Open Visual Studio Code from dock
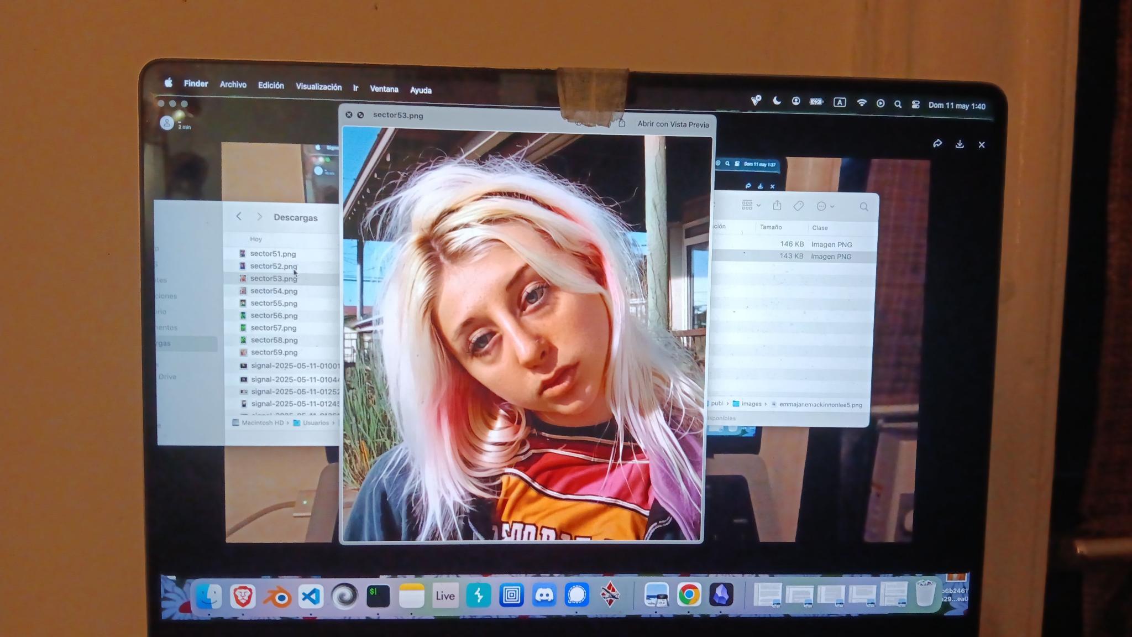This screenshot has width=1132, height=637. click(311, 597)
